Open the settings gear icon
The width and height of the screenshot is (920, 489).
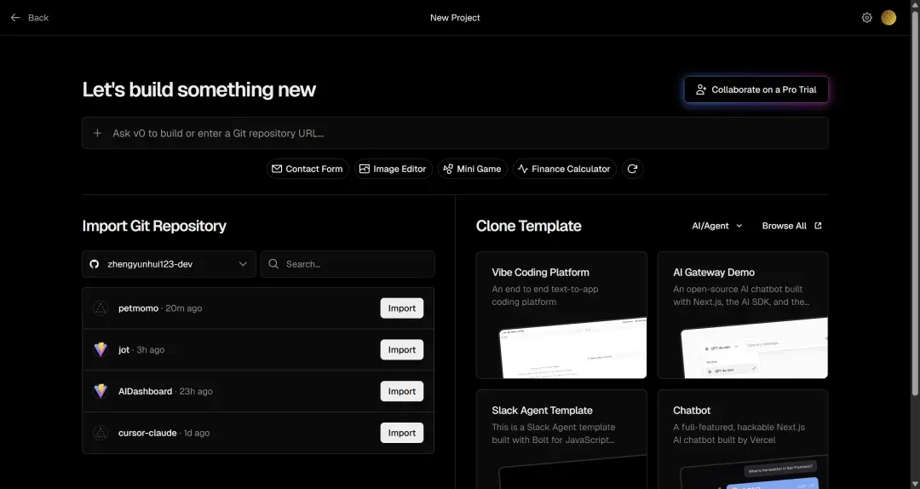pyautogui.click(x=866, y=18)
